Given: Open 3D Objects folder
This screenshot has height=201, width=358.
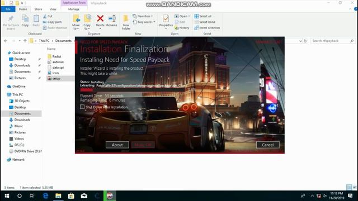Looking at the screenshot, I should [x=20, y=101].
